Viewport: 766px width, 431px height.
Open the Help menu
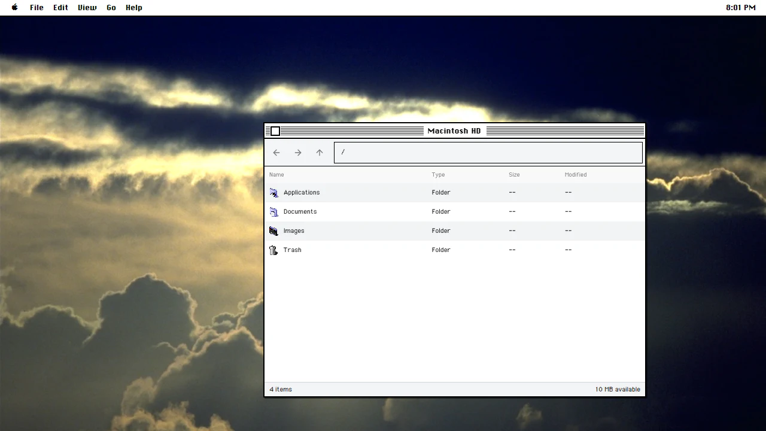point(134,8)
